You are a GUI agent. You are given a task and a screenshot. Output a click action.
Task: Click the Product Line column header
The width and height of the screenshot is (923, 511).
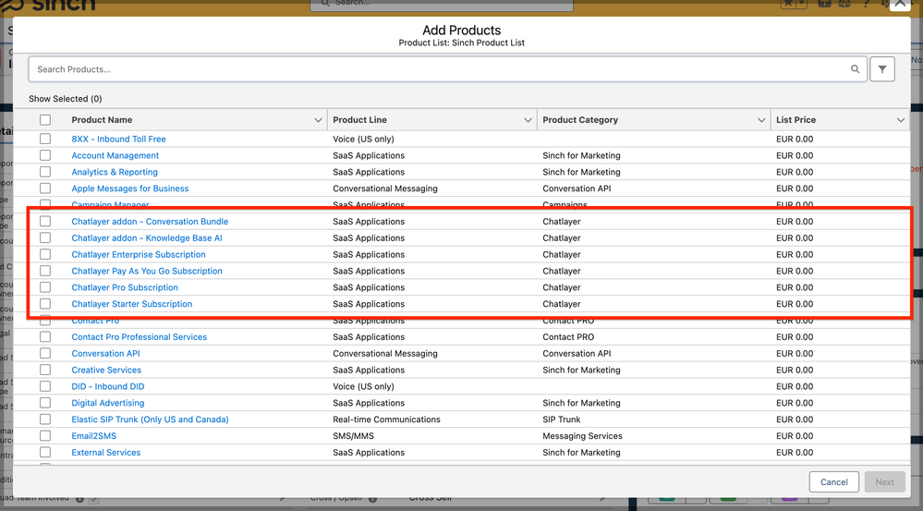359,120
